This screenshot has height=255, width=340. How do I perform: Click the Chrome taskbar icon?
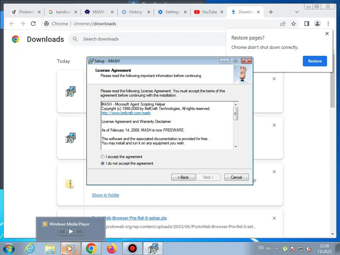tap(91, 248)
